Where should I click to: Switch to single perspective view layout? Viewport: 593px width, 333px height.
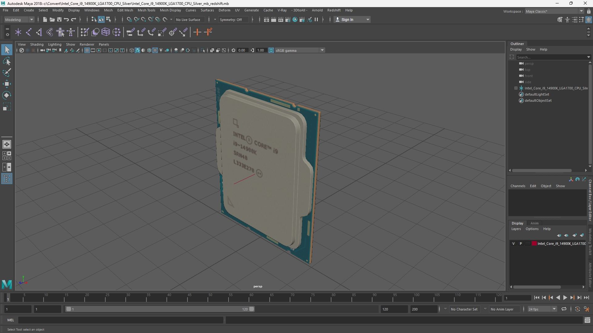click(7, 144)
